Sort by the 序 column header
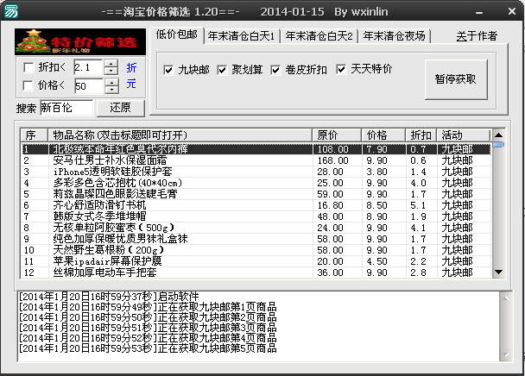The image size is (525, 376). (35, 135)
